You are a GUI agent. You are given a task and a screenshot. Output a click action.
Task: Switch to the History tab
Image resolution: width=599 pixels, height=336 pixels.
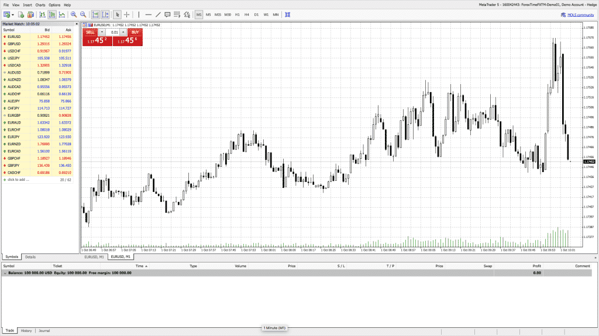click(26, 331)
